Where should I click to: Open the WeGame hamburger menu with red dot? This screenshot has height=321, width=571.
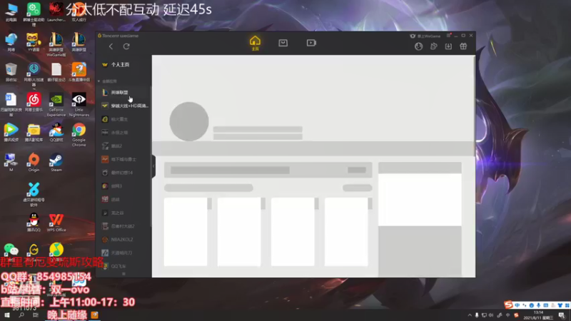tap(449, 36)
